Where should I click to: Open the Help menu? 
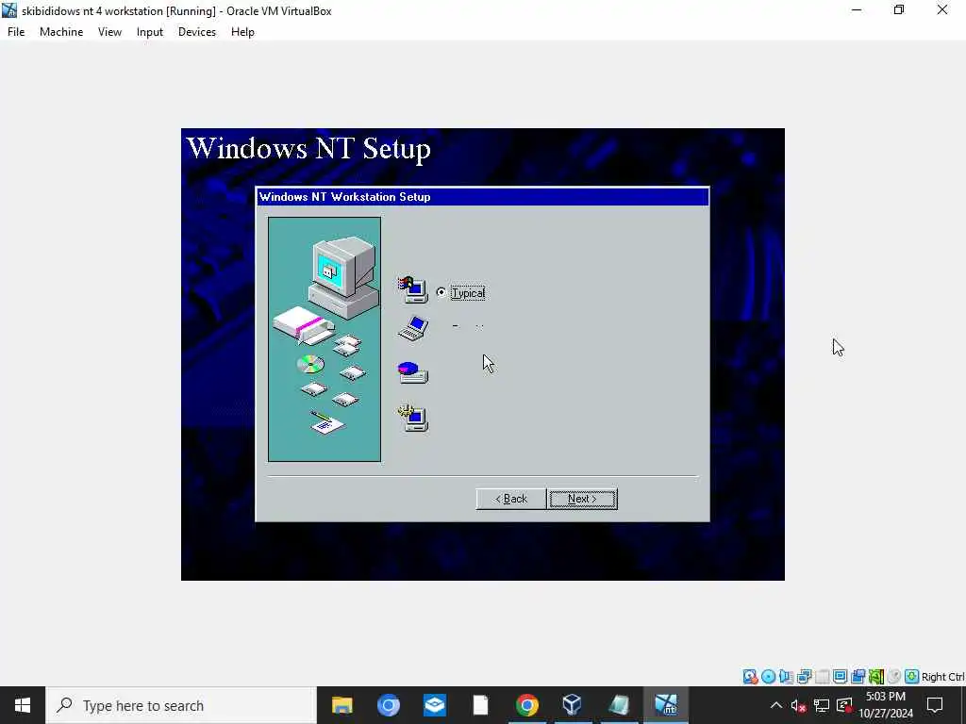pos(242,32)
